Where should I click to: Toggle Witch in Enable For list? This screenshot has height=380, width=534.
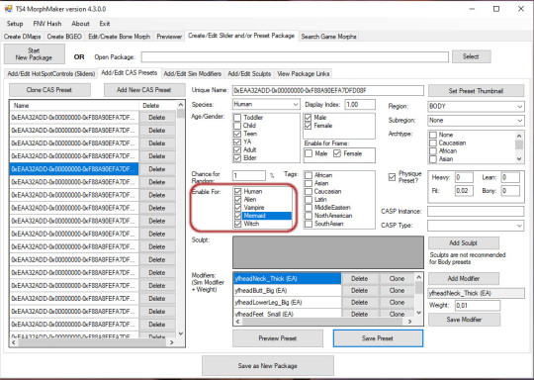237,224
